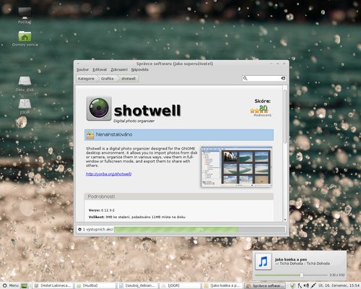361x289 pixels.
Task: Switch to the Správce softwaru taskbar button
Action: pyautogui.click(x=265, y=285)
